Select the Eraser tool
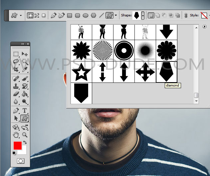Image resolution: width=210 pixels, height=176 pixels. 16,94
